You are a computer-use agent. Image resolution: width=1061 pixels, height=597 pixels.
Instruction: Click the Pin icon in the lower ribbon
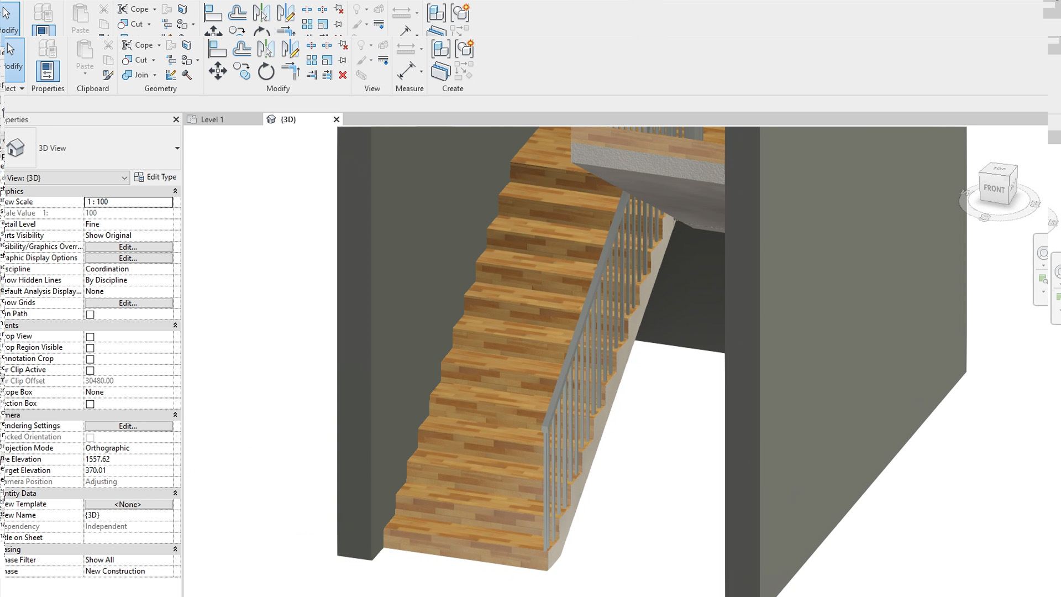pyautogui.click(x=343, y=60)
